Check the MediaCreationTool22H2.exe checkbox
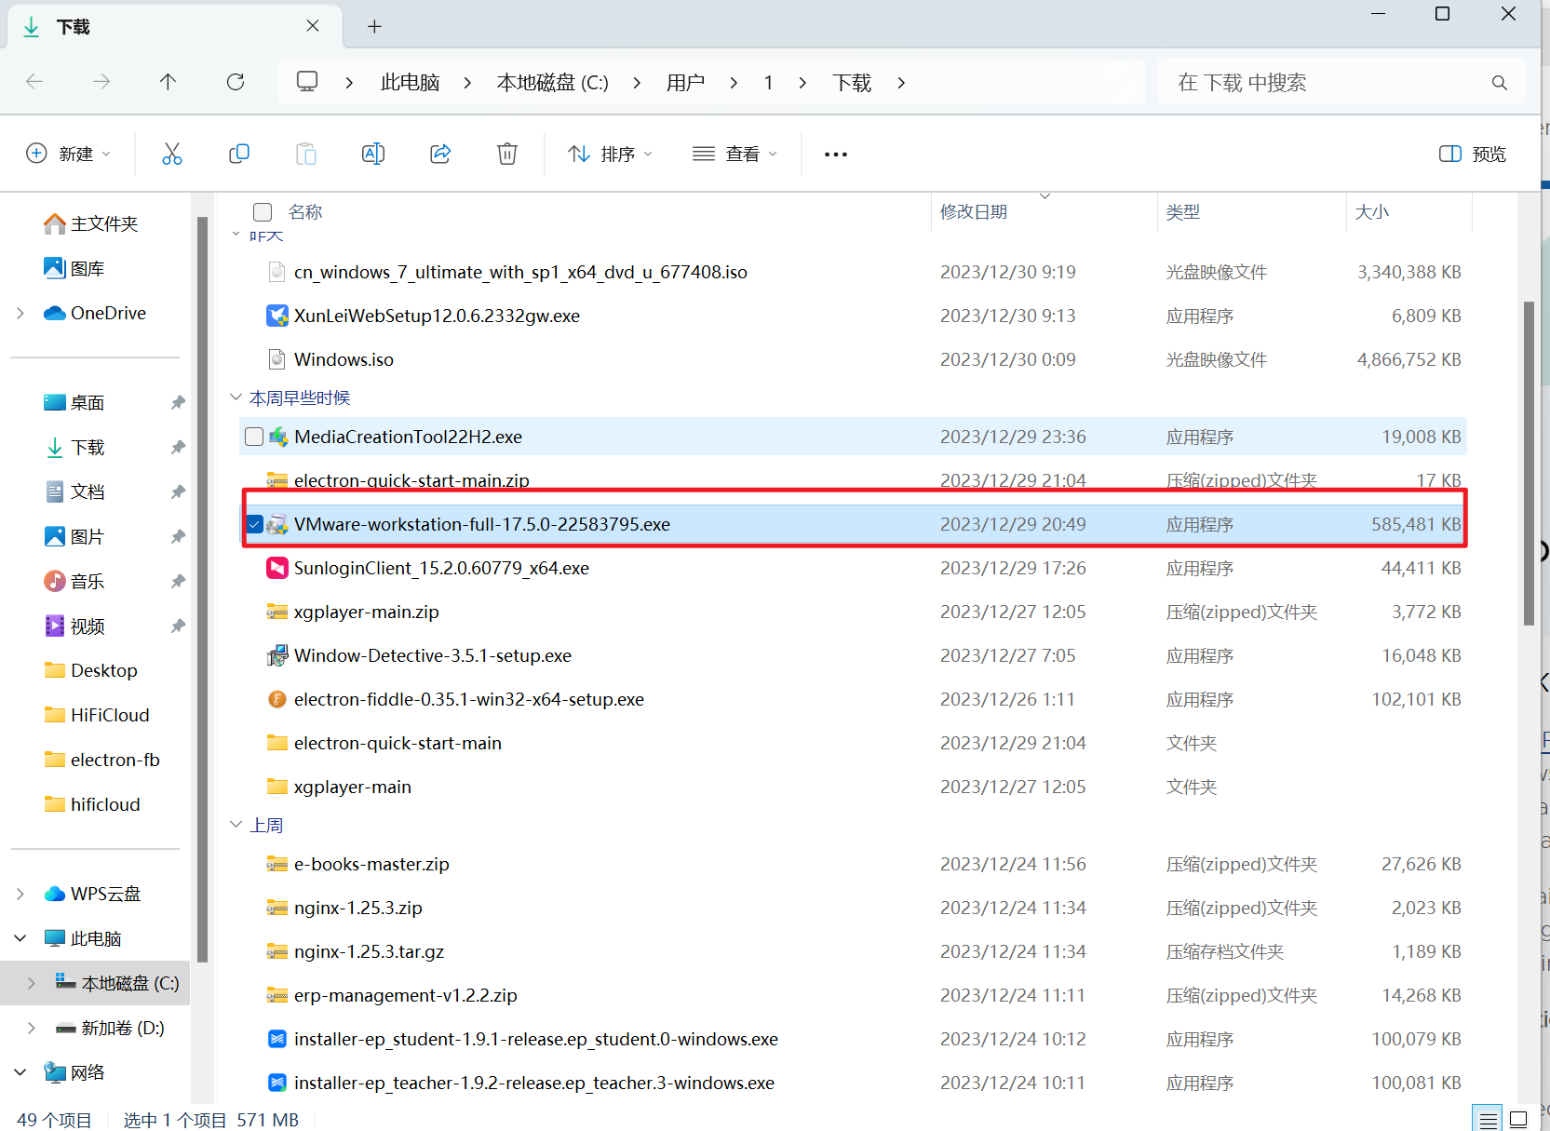 (x=254, y=437)
